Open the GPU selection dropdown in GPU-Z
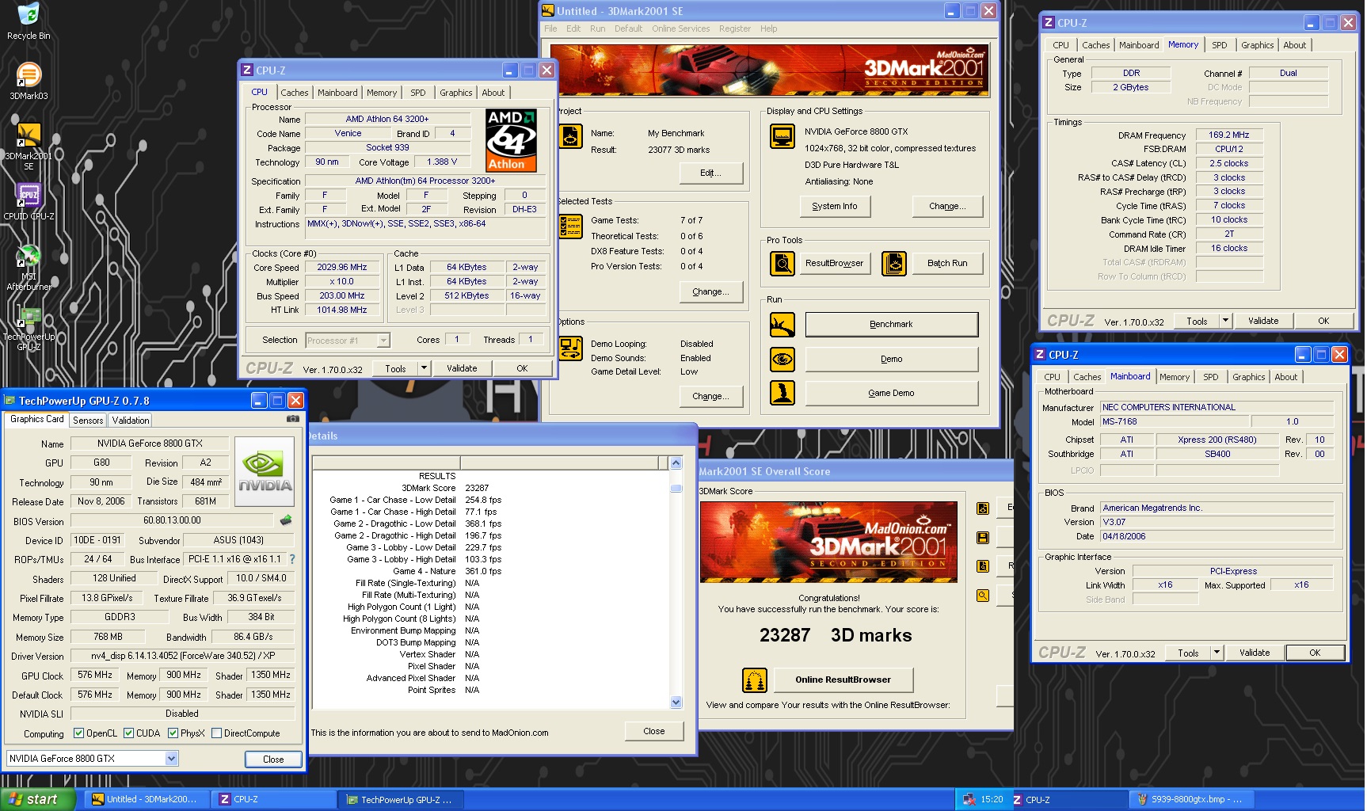 point(171,759)
